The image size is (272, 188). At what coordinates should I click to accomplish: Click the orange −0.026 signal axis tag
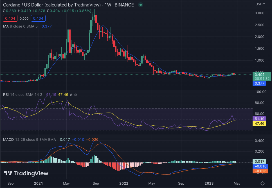260,171
